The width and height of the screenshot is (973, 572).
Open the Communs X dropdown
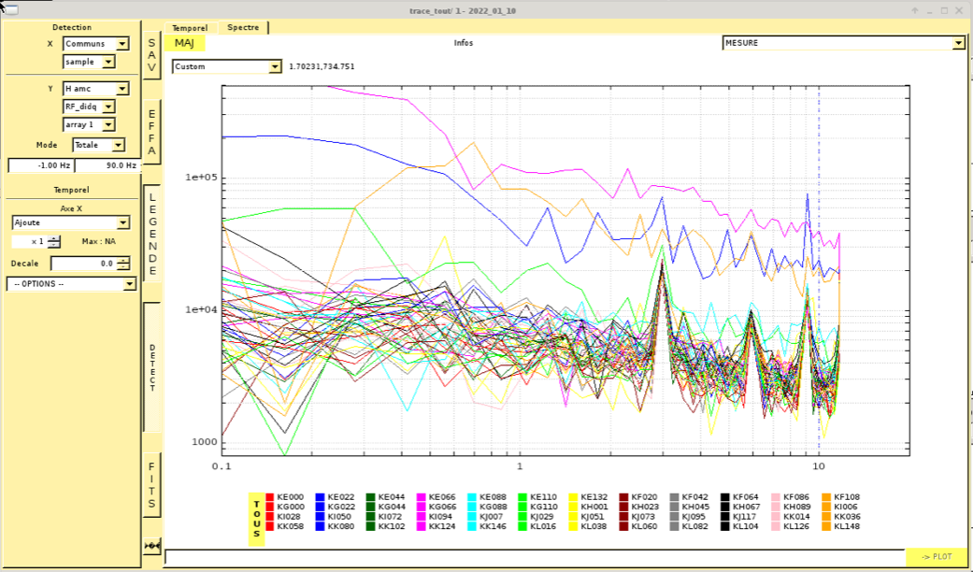click(95, 44)
